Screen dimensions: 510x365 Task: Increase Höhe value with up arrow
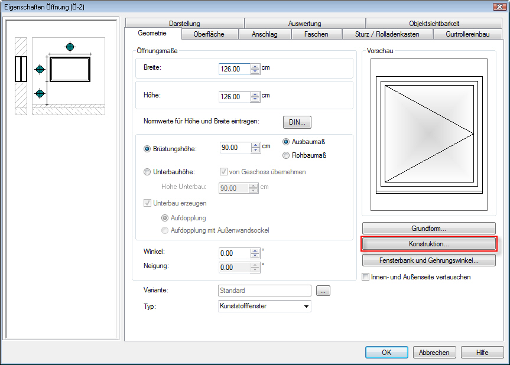255,94
